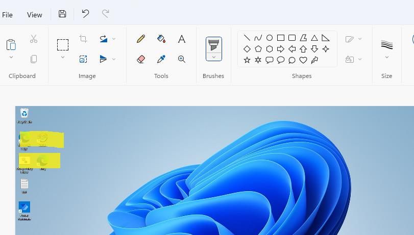Open the File menu
414x235 pixels.
coord(7,15)
